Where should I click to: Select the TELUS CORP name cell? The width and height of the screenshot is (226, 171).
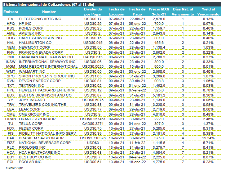(x=31, y=124)
